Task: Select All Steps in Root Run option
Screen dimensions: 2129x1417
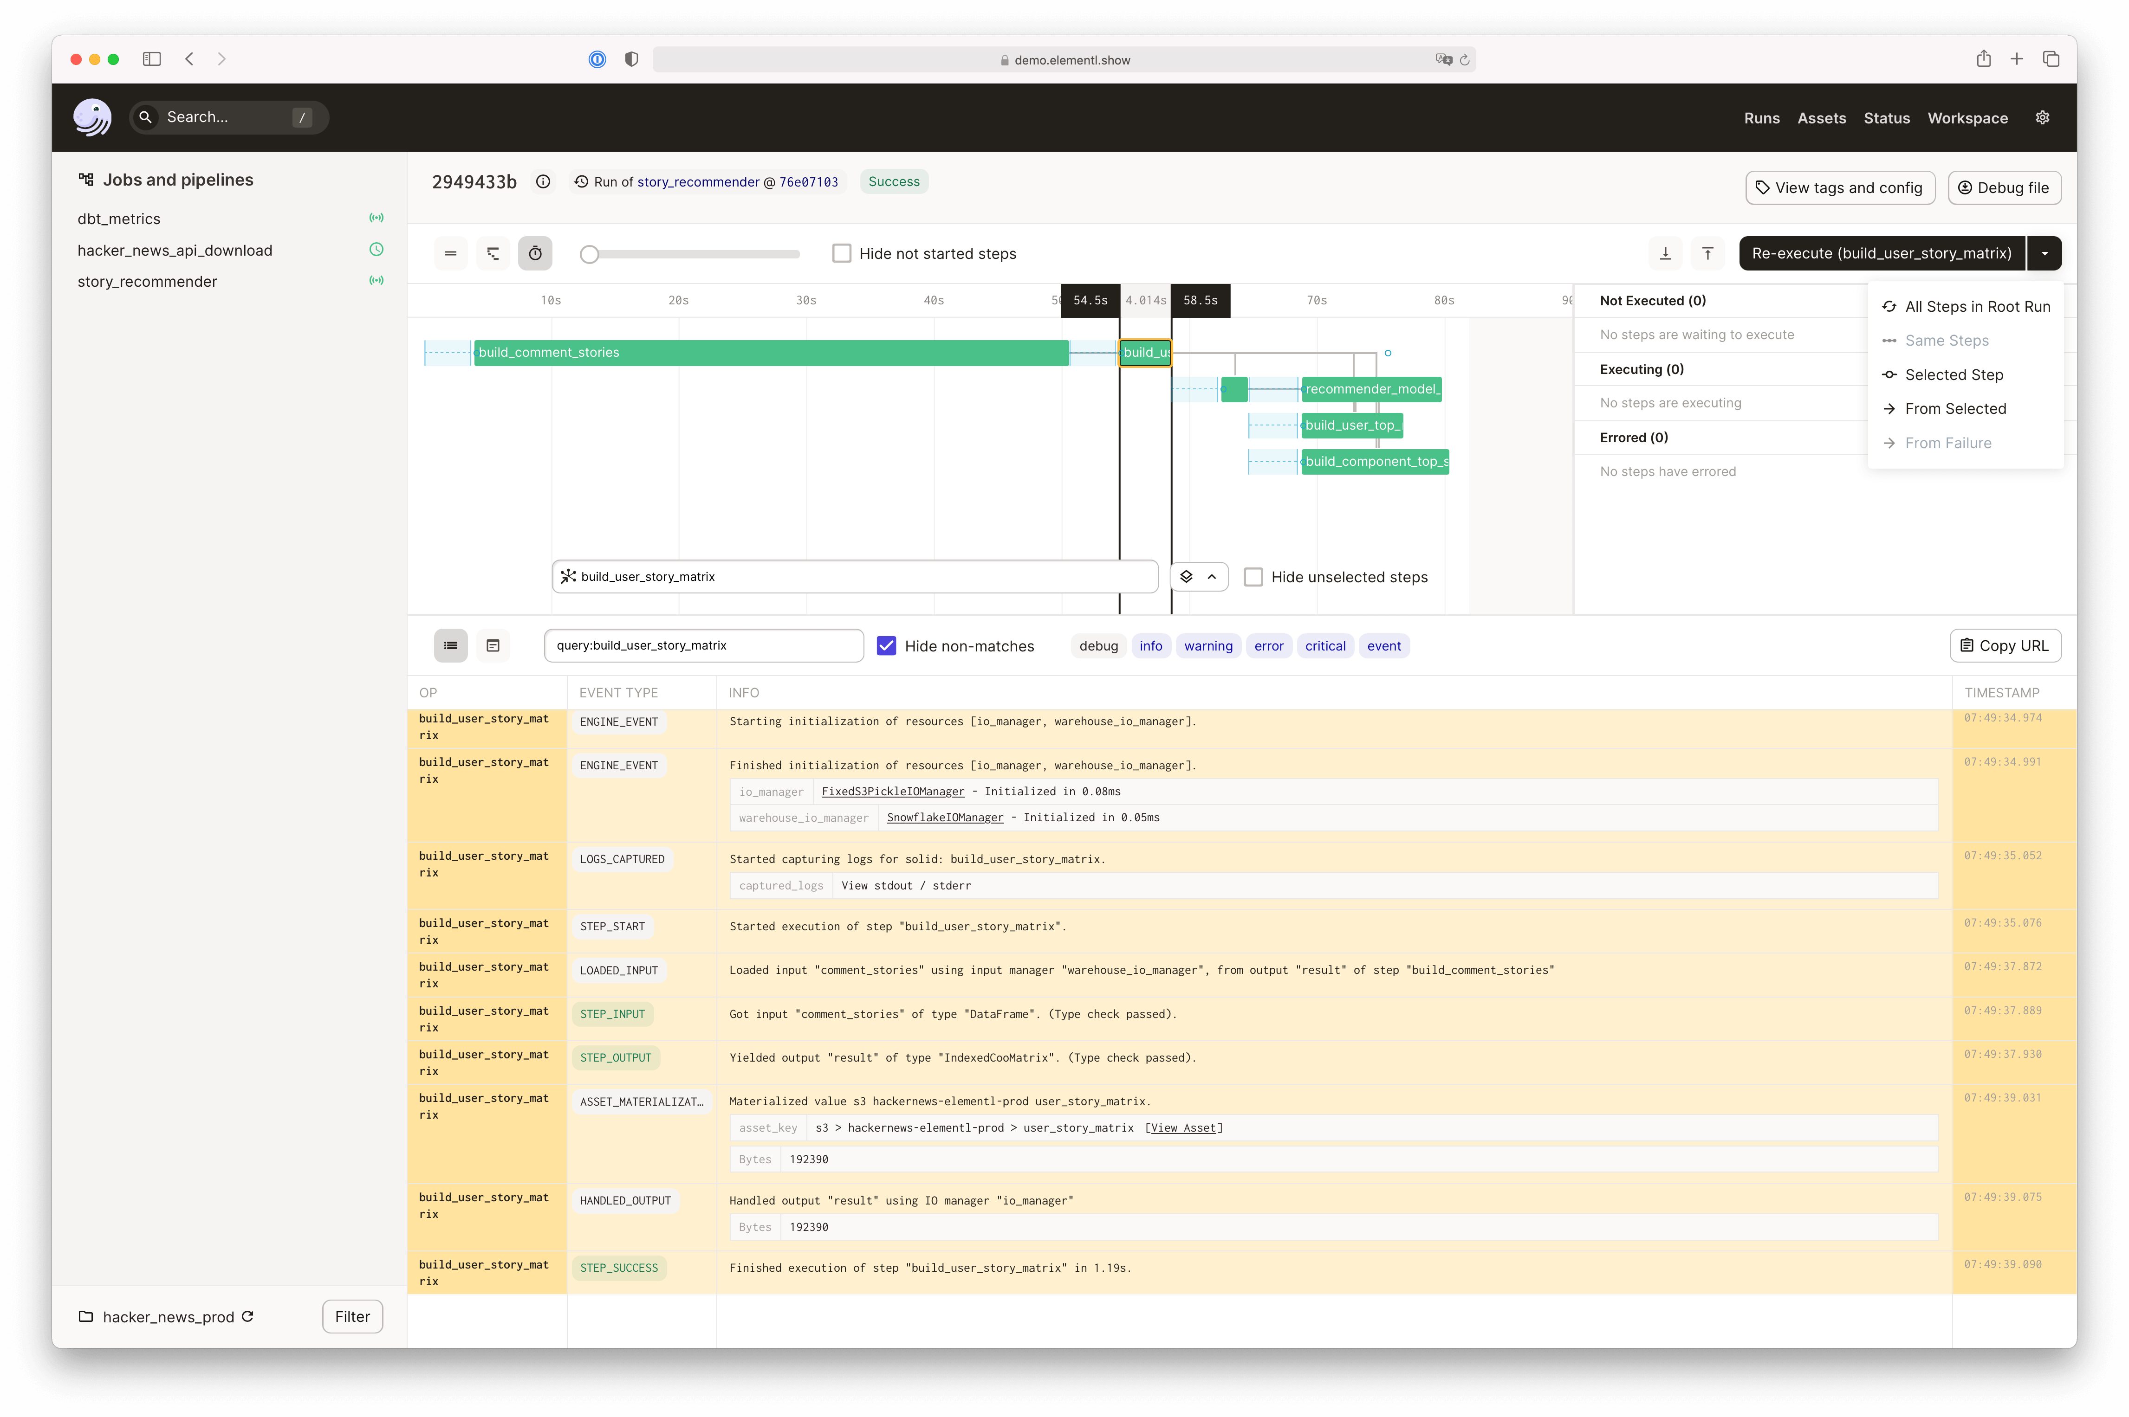Action: click(x=1976, y=306)
